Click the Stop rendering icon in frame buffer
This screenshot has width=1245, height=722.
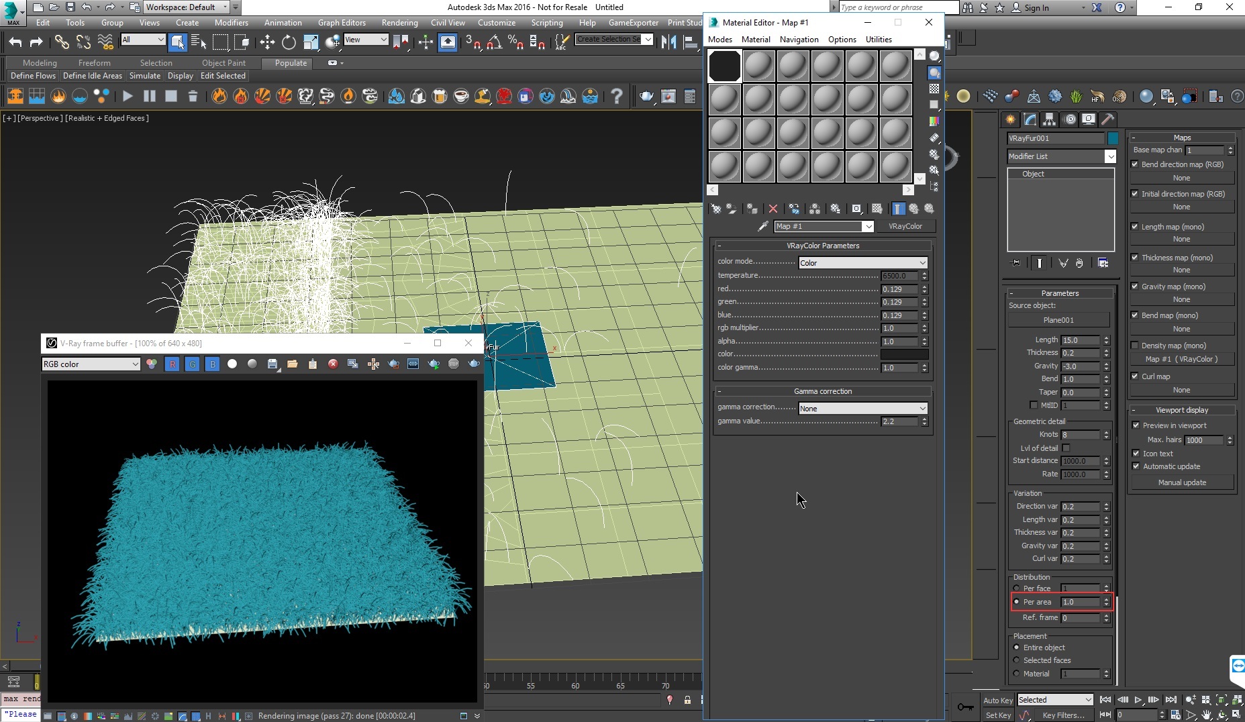(x=454, y=364)
